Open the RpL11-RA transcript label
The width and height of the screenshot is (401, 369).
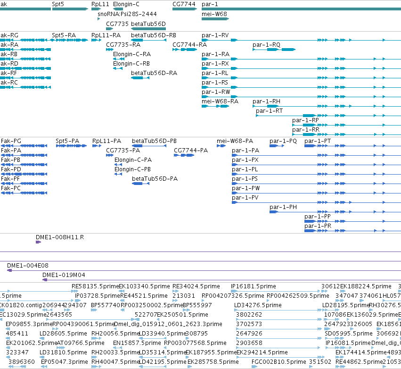(106, 35)
